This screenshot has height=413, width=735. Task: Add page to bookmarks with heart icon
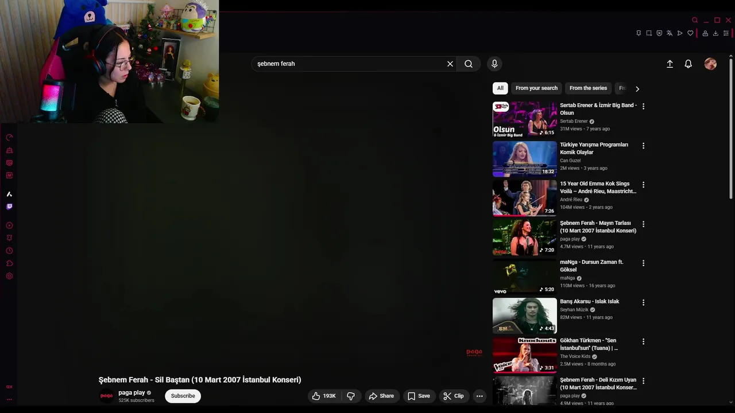(x=690, y=33)
